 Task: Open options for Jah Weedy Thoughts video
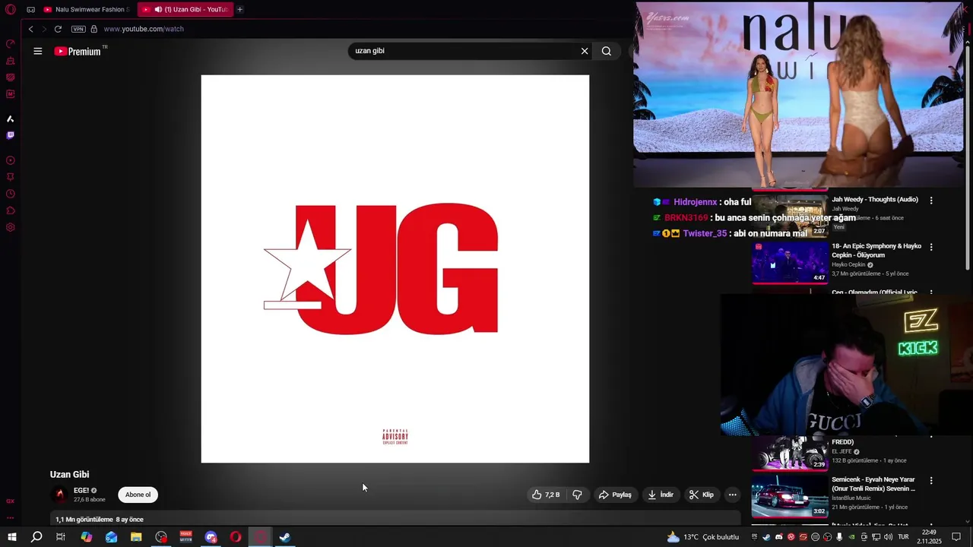click(931, 201)
